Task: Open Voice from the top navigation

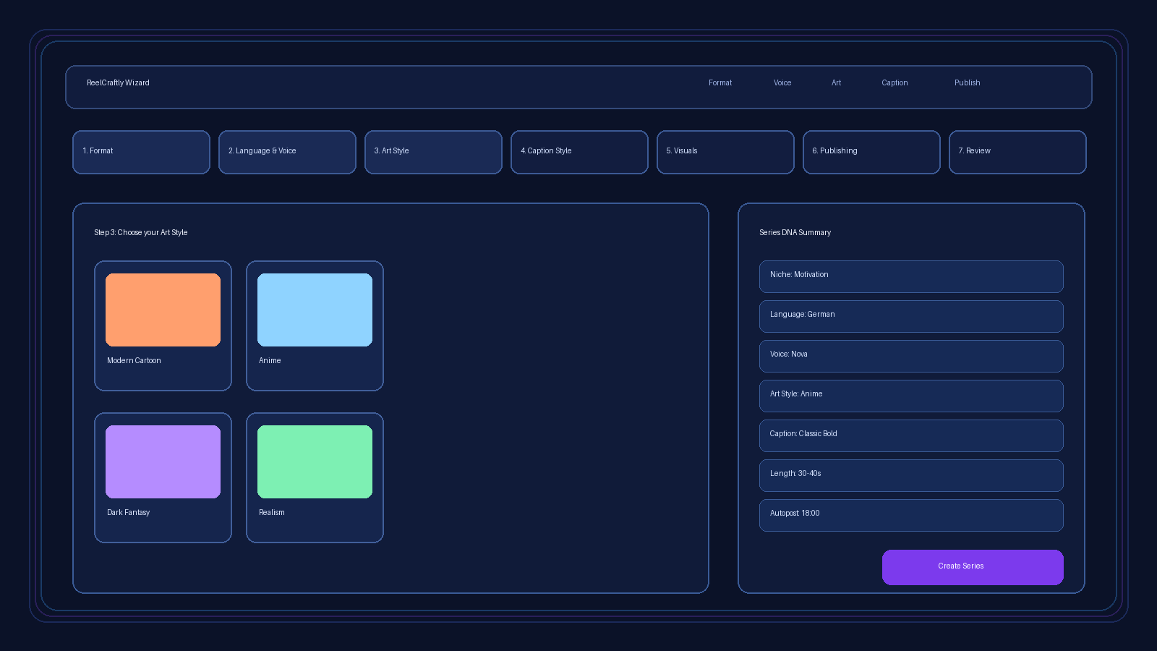Action: [782, 83]
